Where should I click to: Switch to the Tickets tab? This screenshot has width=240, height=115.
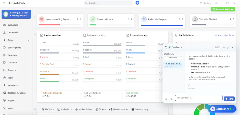pyautogui.click(x=101, y=109)
